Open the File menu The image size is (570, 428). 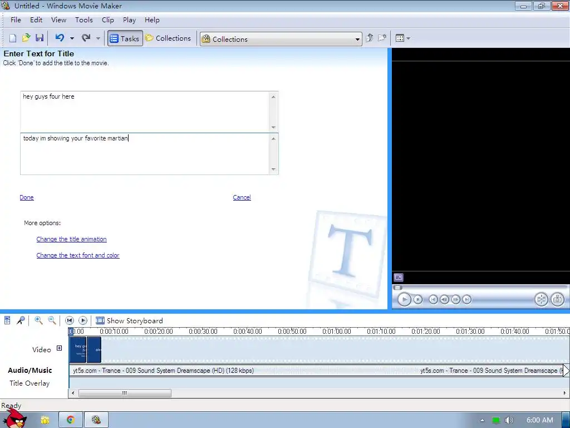tap(16, 20)
